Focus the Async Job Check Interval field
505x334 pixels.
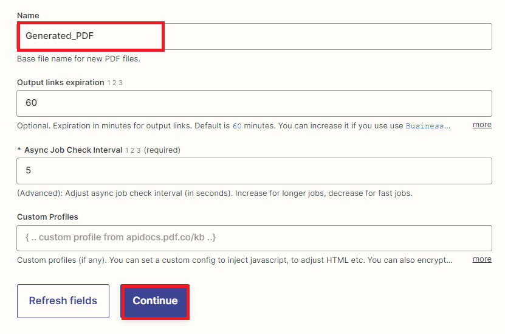pyautogui.click(x=254, y=171)
